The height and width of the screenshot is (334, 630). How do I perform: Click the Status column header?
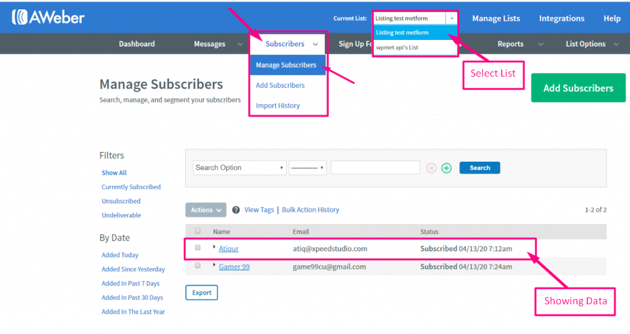[429, 232]
